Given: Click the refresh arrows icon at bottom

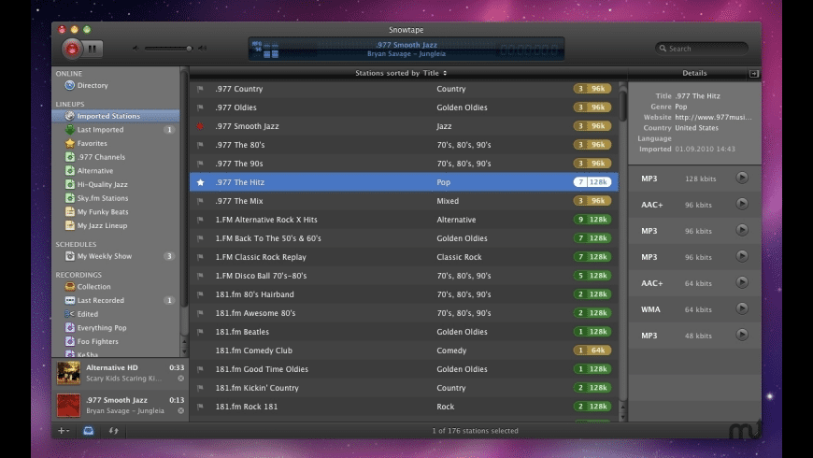Looking at the screenshot, I should [x=114, y=431].
